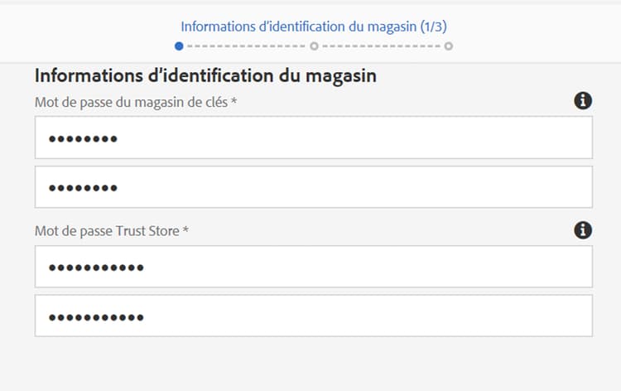The image size is (621, 391).
Task: Click required asterisk after 'Trust Store'
Action: [x=185, y=229]
